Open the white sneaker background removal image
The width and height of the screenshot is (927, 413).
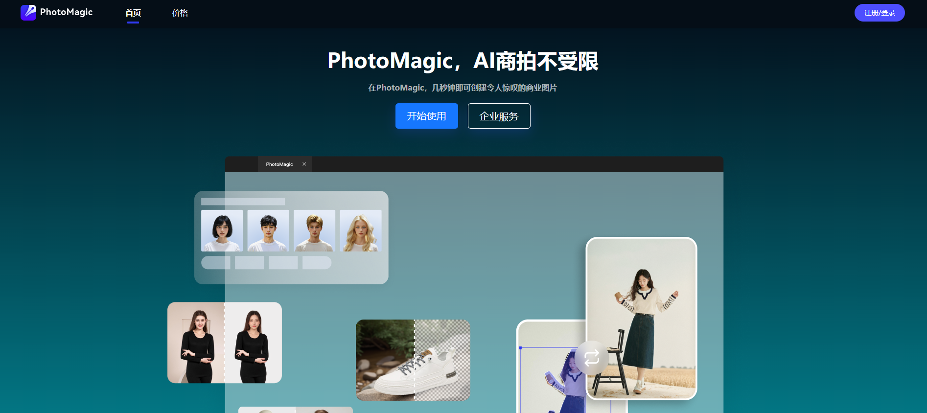(x=413, y=360)
